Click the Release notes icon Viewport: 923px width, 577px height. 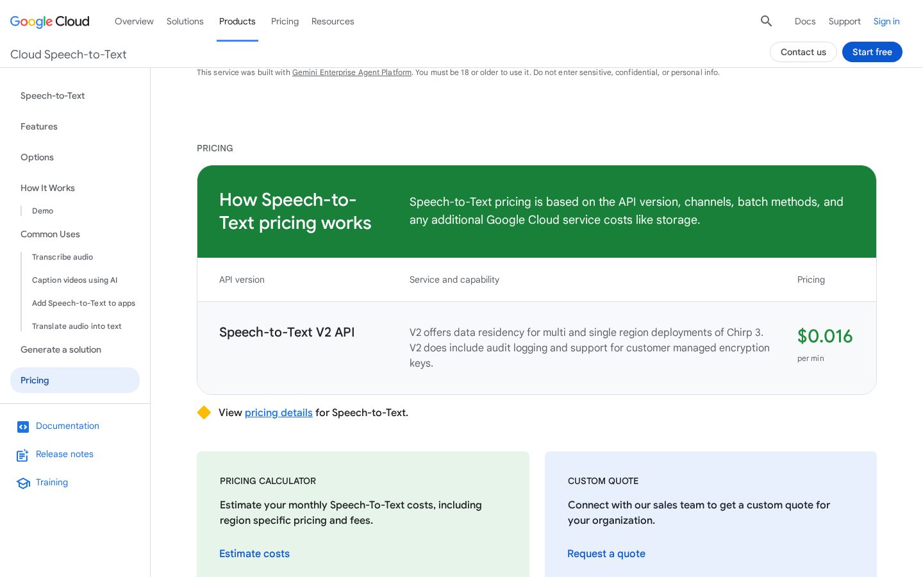coord(23,455)
